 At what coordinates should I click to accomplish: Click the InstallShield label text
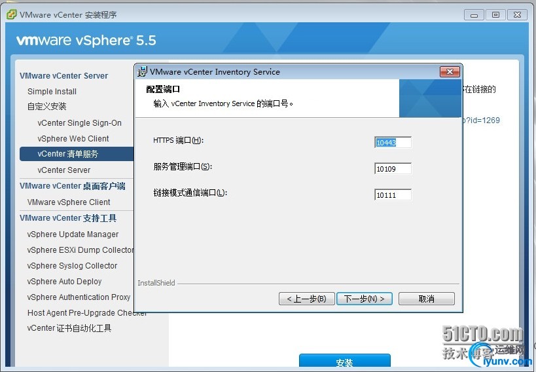156,283
